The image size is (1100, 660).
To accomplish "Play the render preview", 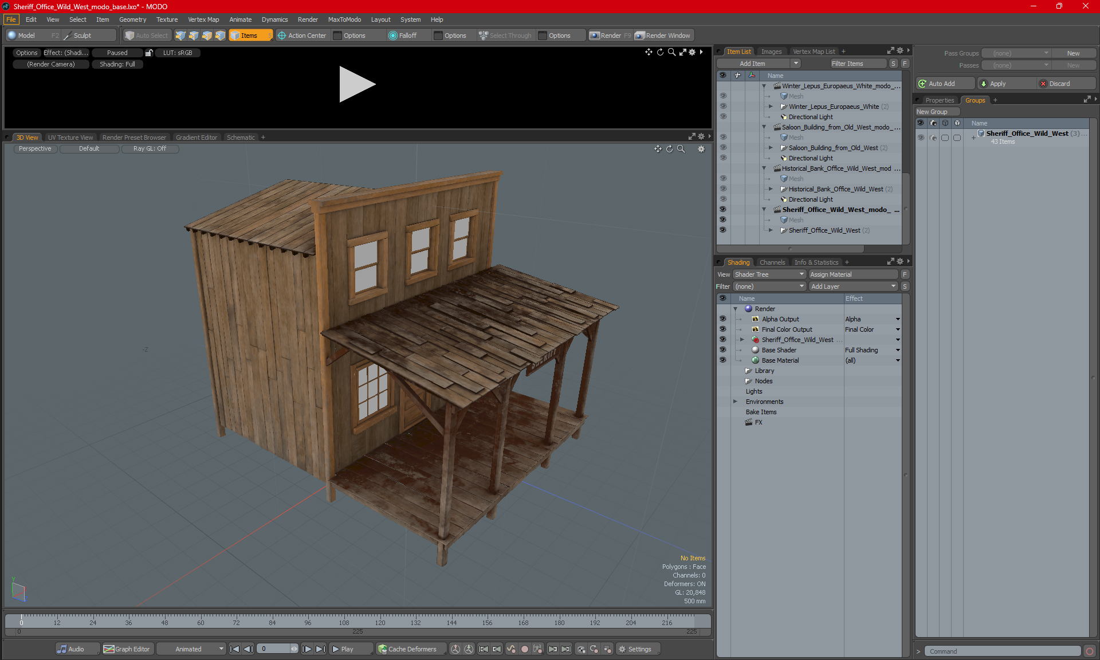I will pyautogui.click(x=357, y=84).
